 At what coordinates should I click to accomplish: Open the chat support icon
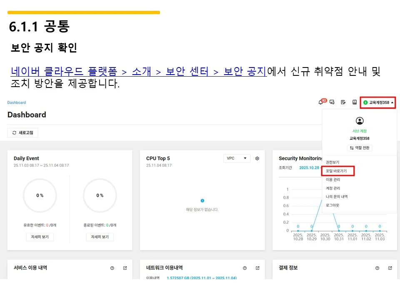click(332, 102)
